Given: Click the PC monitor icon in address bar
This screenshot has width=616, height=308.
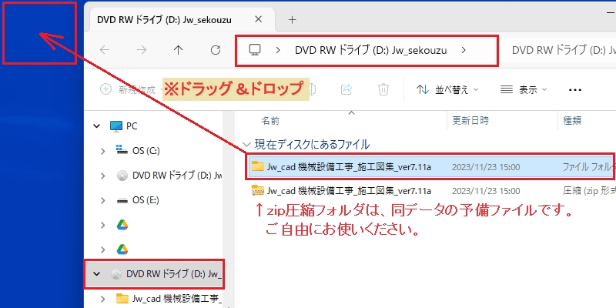Looking at the screenshot, I should (255, 50).
